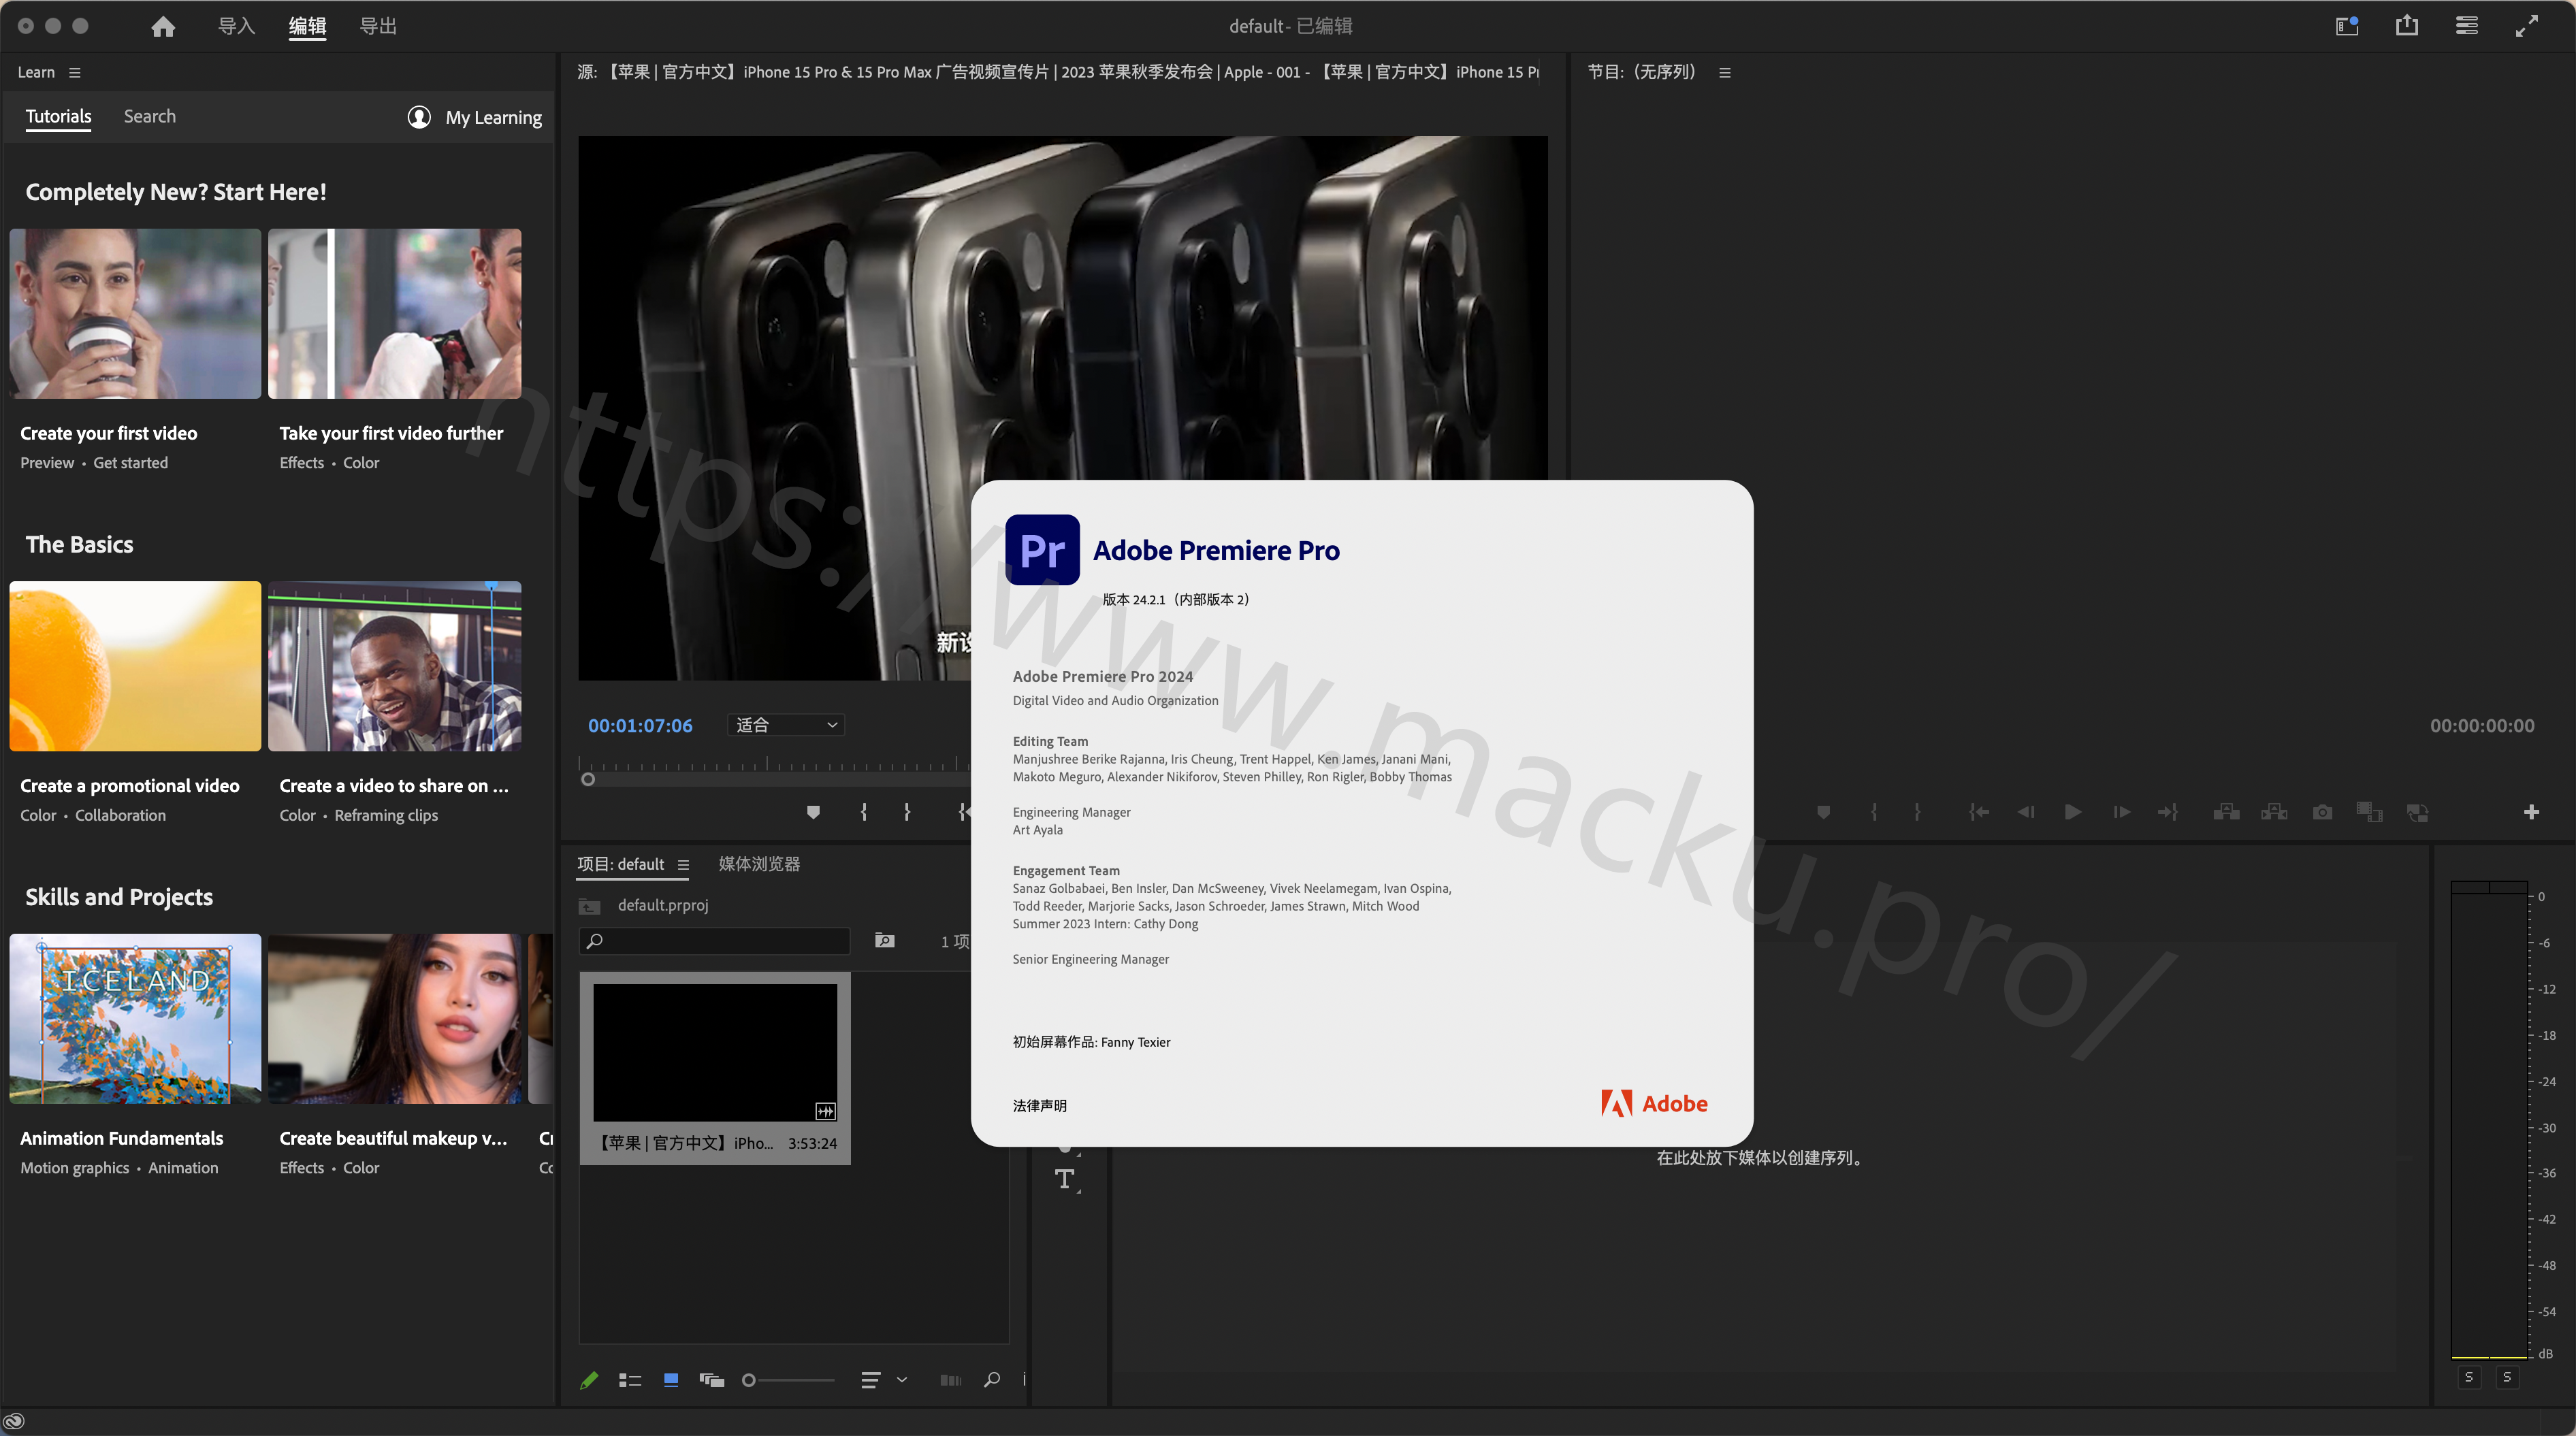Open the 适合 zoom level dropdown

tap(786, 725)
